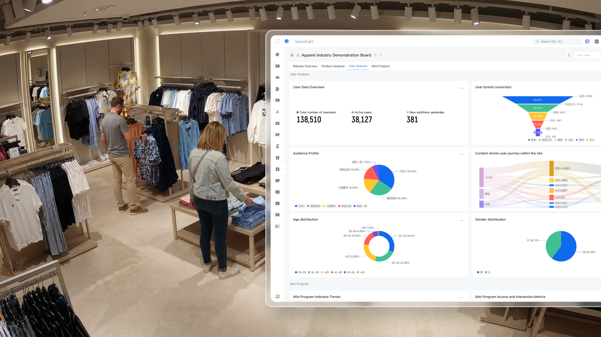Switch to the Website Overview tab
The image size is (601, 337).
(305, 66)
